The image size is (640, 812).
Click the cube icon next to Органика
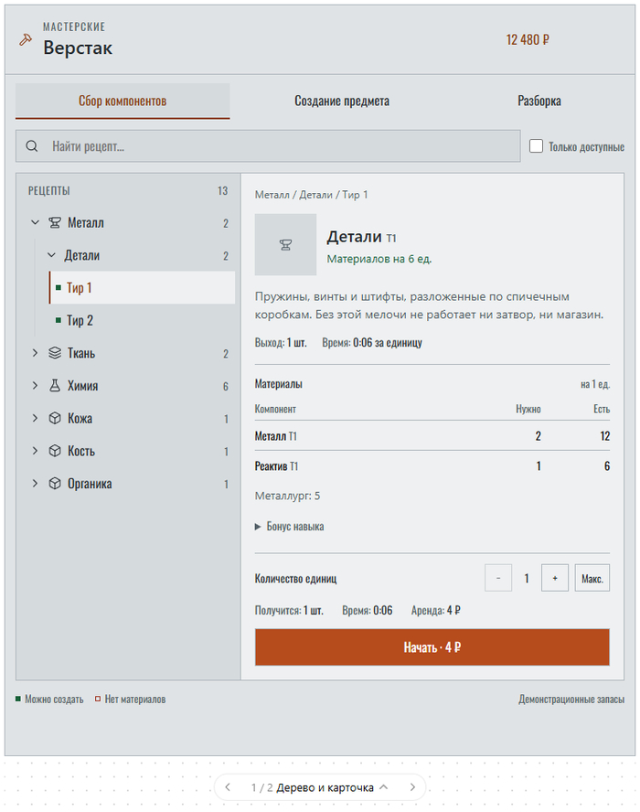(54, 483)
